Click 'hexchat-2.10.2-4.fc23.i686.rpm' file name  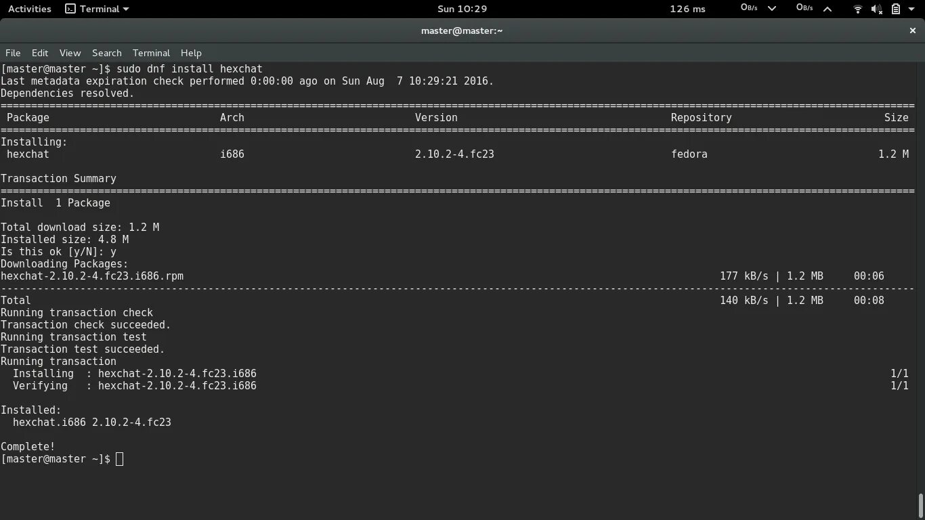coord(92,276)
